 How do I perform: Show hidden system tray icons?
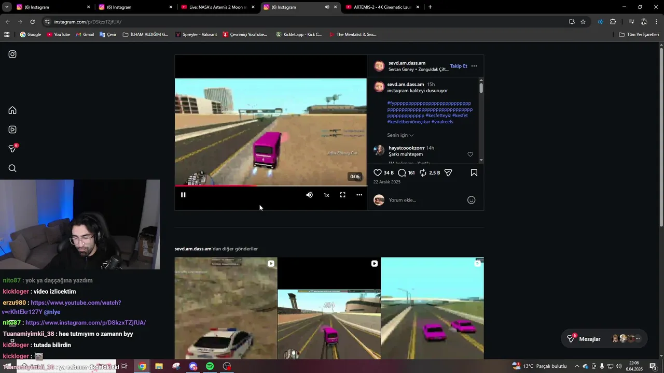577,366
